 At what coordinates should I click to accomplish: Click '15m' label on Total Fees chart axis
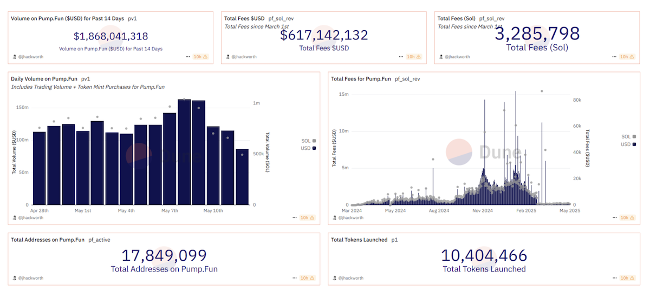[343, 94]
